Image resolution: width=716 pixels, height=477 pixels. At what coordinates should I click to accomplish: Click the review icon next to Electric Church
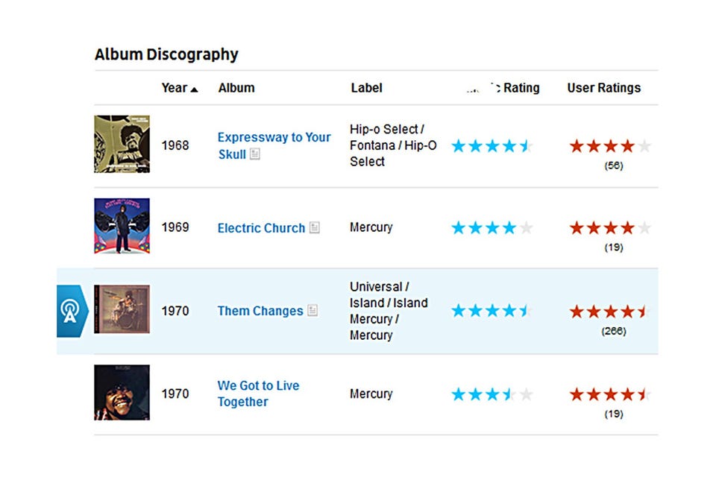tap(314, 228)
